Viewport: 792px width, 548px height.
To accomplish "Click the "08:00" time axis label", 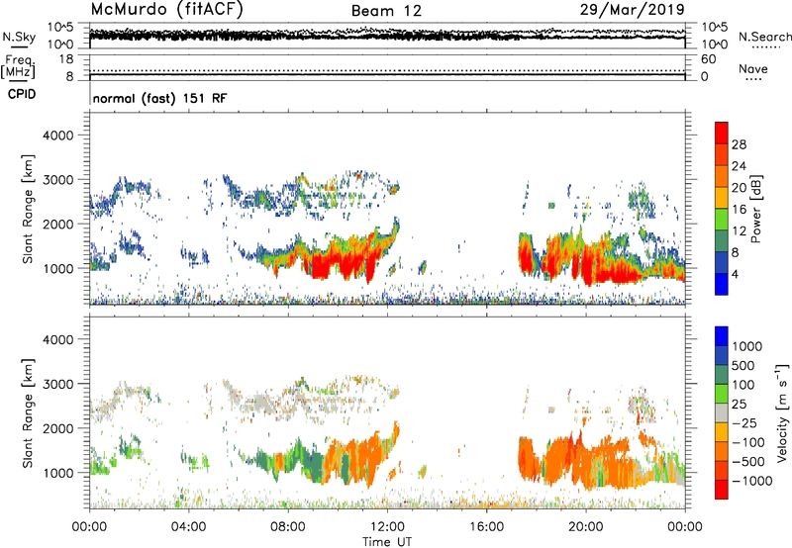I will (x=288, y=527).
